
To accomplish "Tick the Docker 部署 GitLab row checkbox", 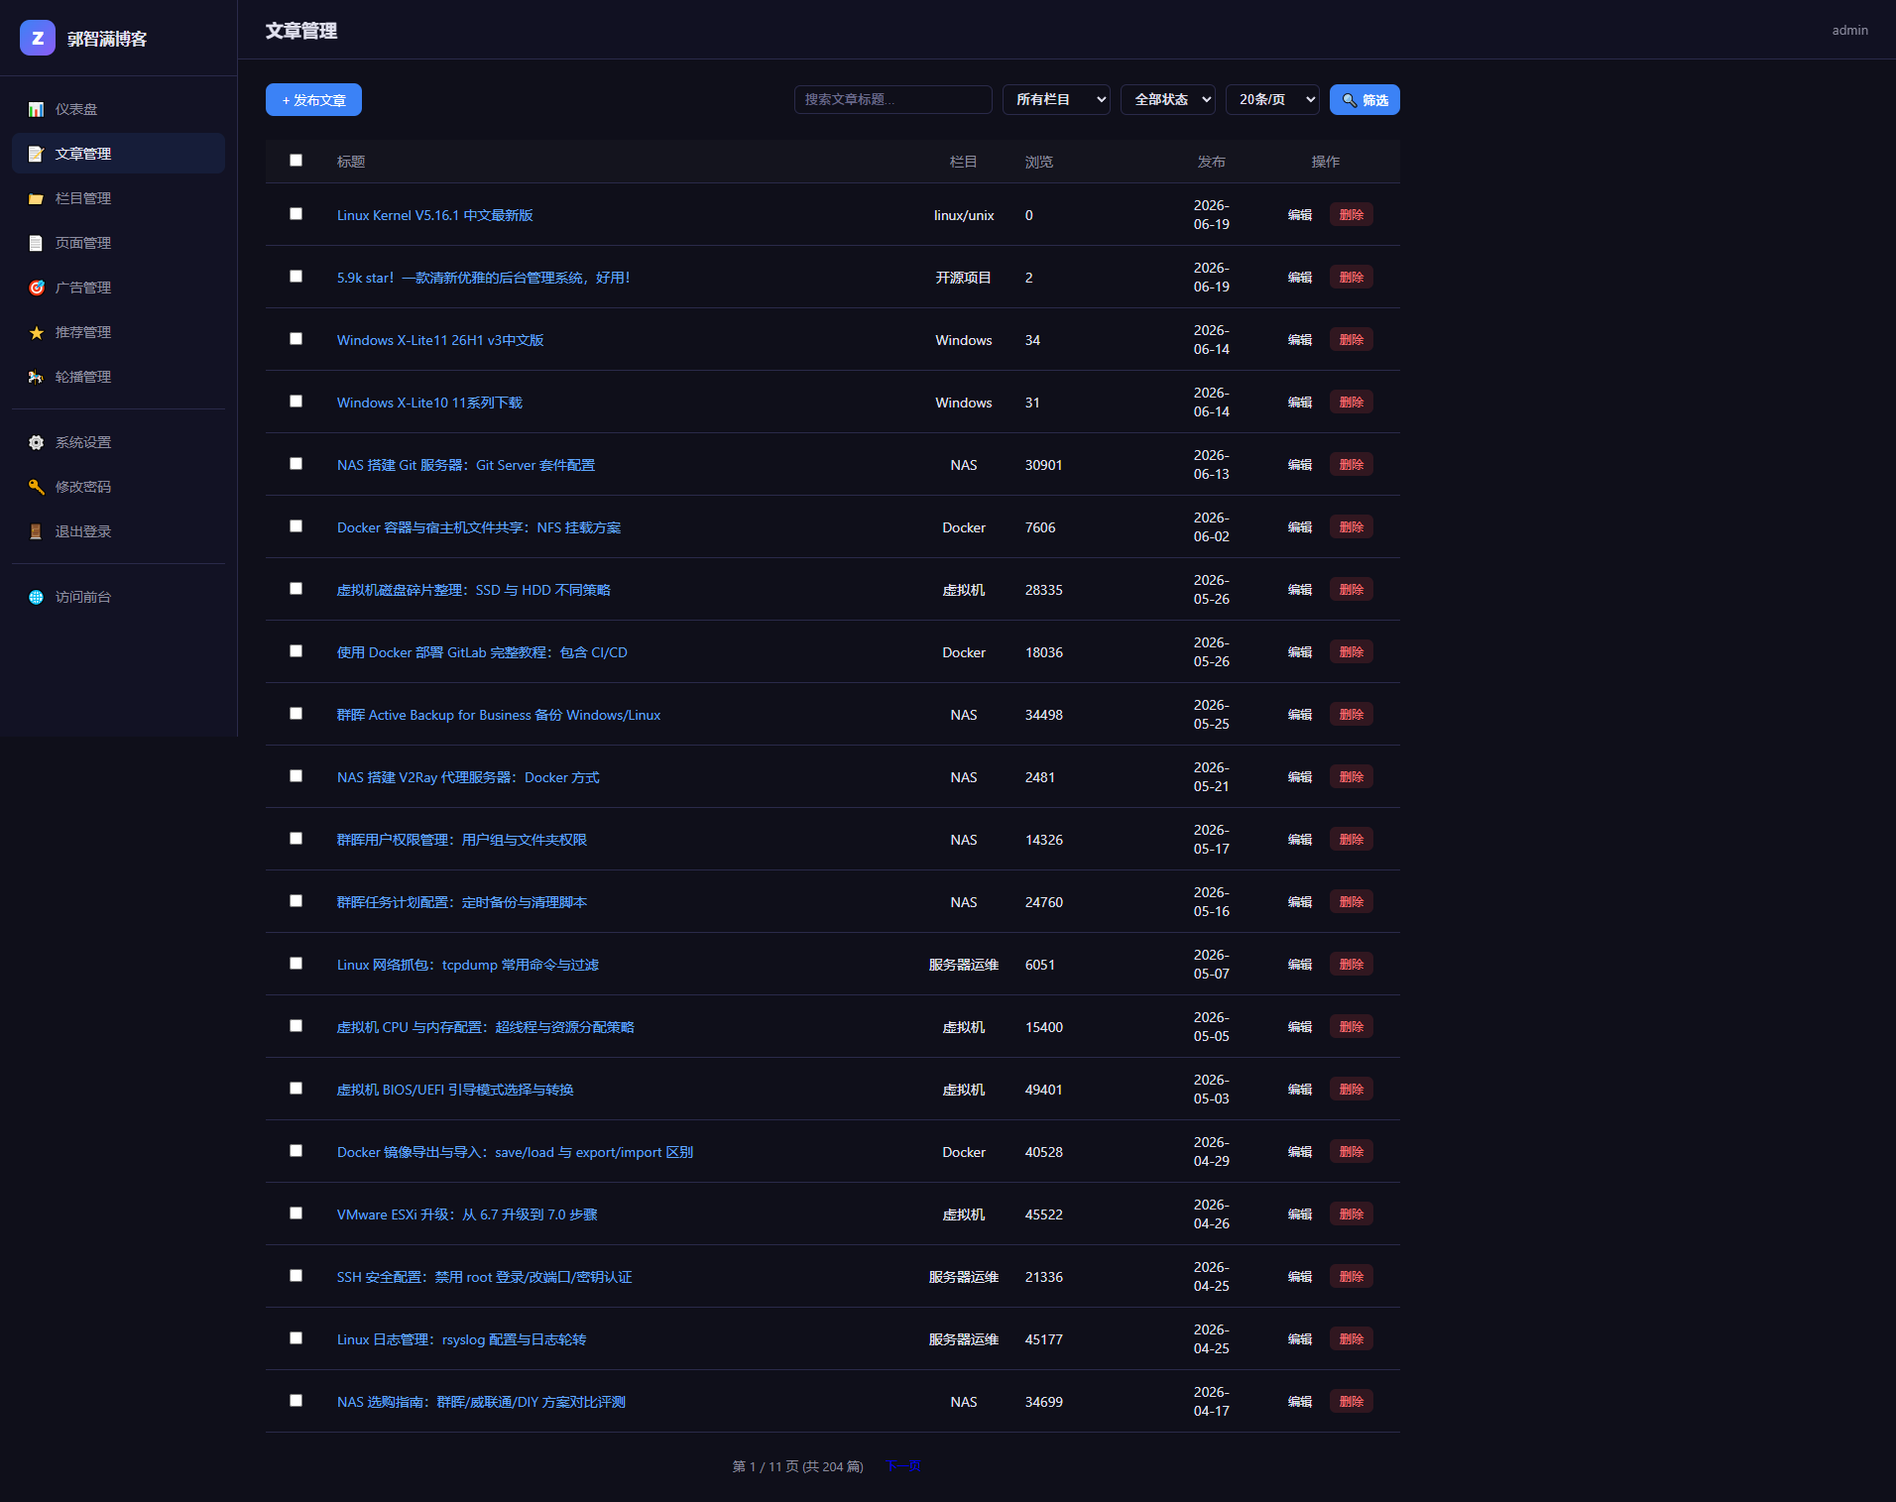I will tap(296, 651).
